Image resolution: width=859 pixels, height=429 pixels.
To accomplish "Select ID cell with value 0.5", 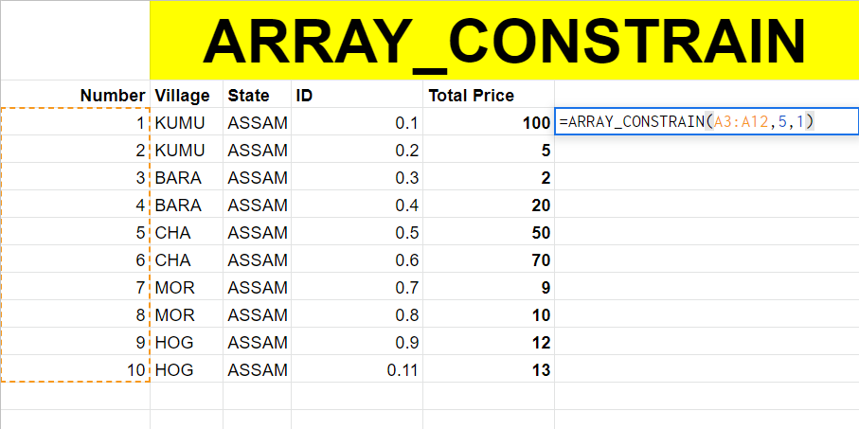I will click(357, 231).
